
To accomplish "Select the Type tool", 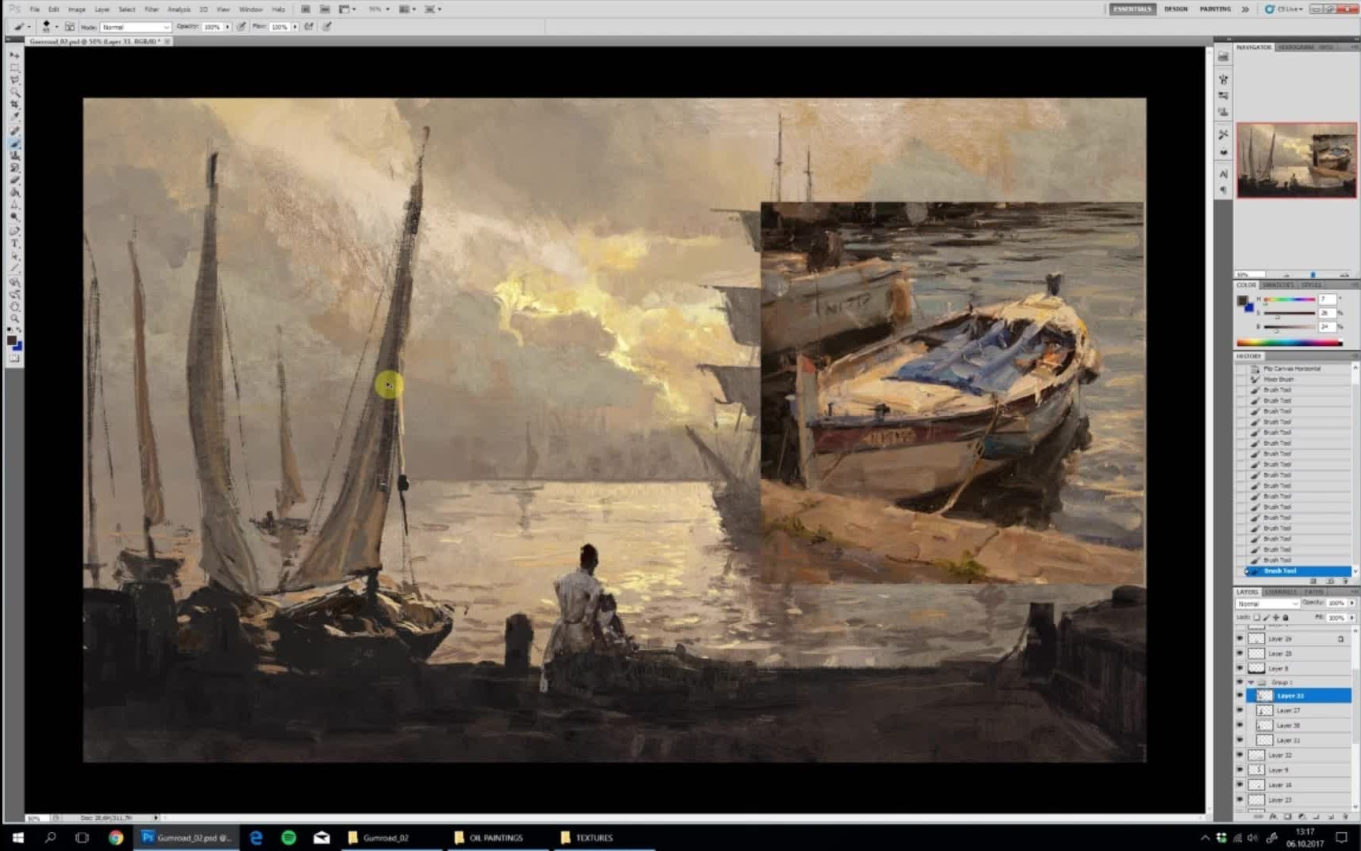I will 14,243.
